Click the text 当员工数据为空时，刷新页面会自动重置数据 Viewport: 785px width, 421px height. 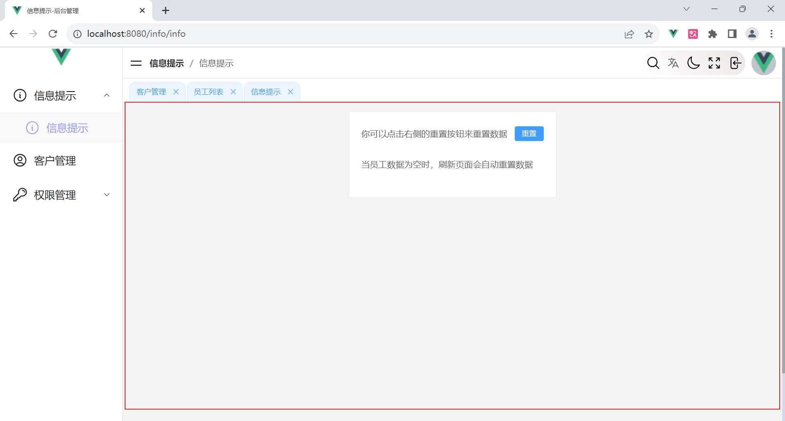pos(447,165)
